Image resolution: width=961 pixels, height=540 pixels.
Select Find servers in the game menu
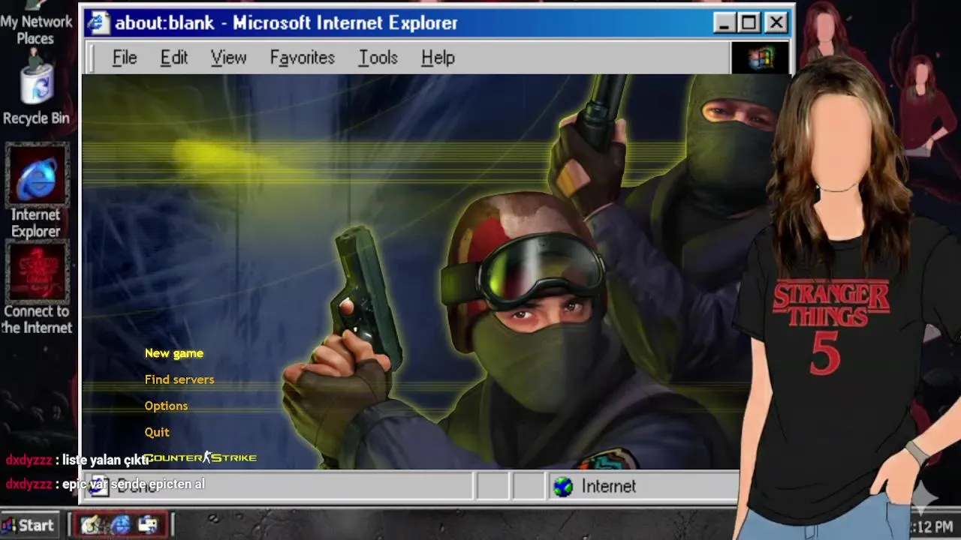pos(179,379)
